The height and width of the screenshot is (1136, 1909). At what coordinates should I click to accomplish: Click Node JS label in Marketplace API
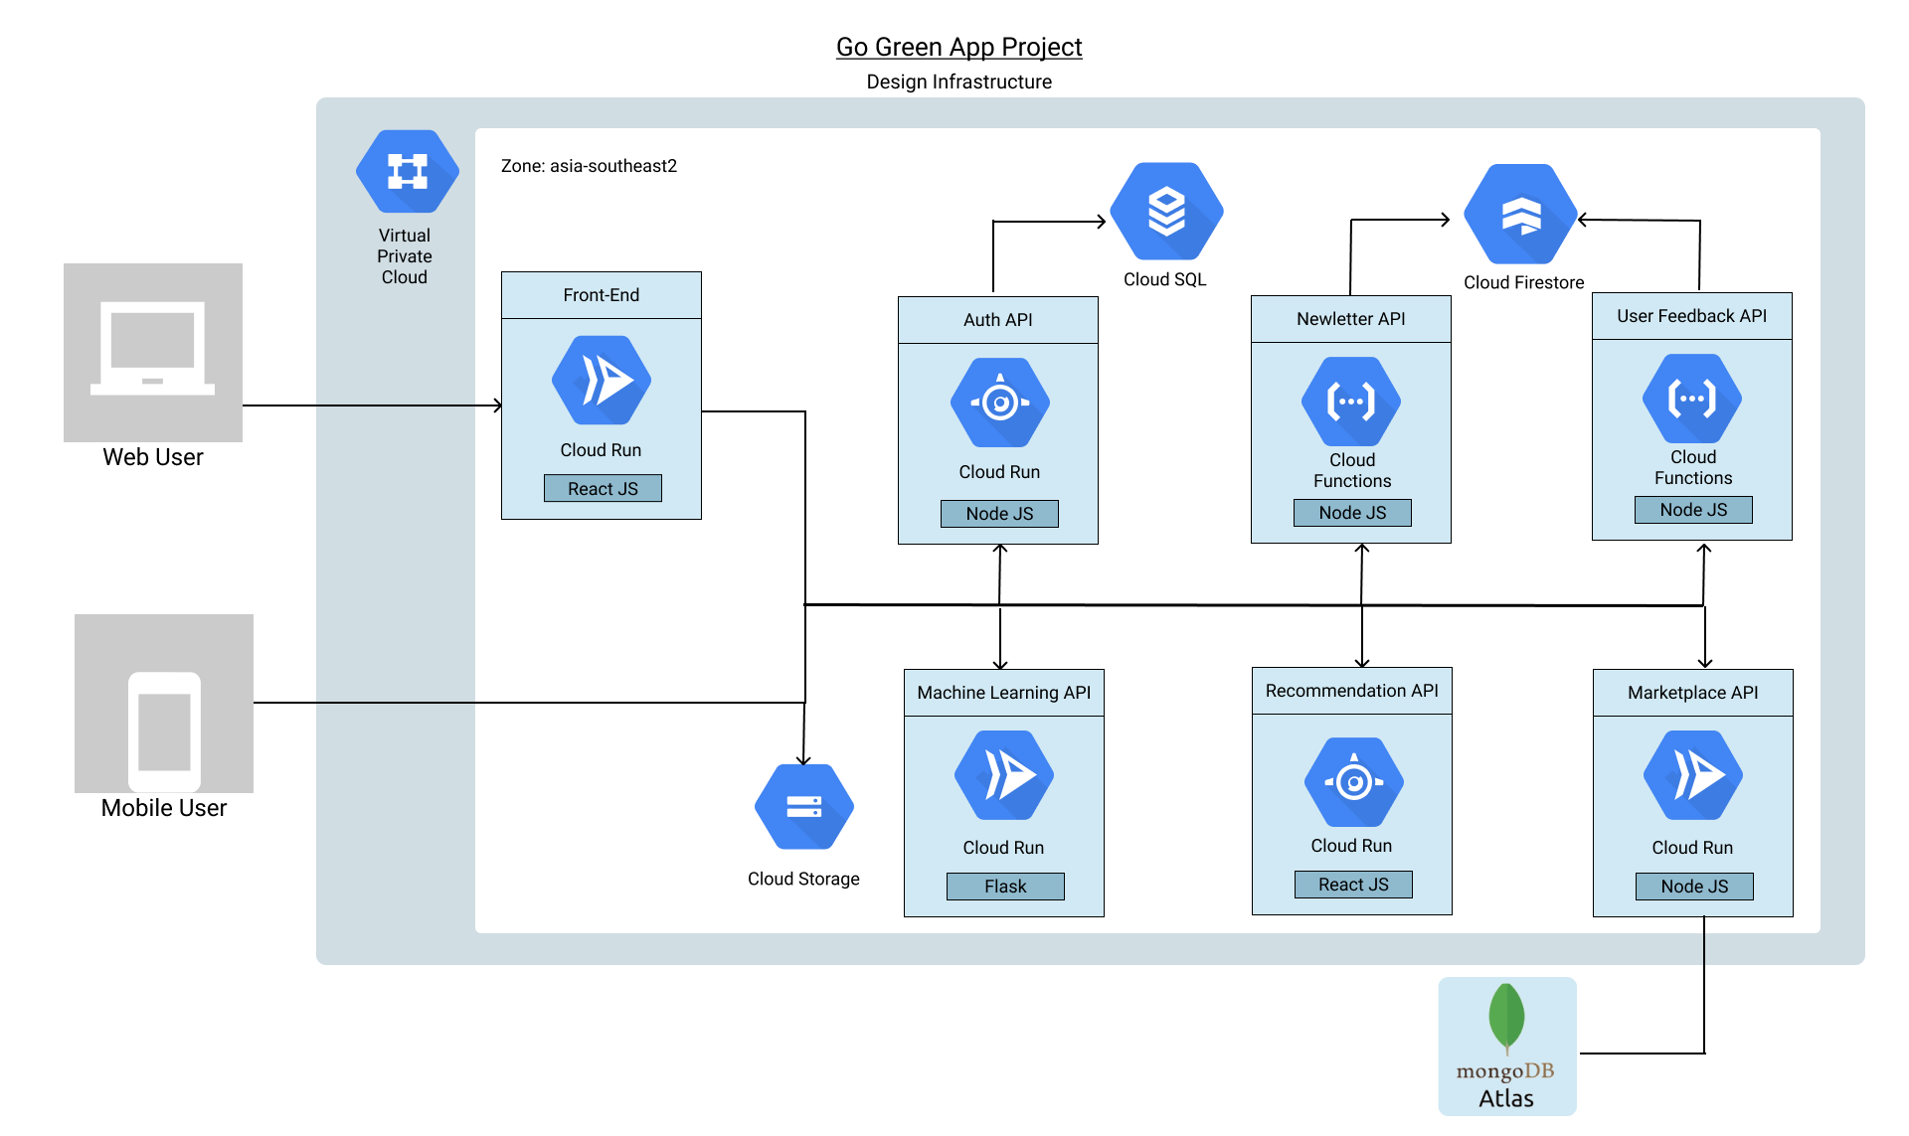(x=1693, y=887)
